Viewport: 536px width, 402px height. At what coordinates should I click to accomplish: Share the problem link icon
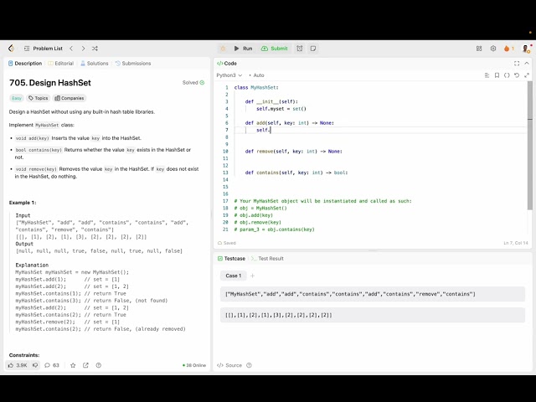pyautogui.click(x=85, y=365)
